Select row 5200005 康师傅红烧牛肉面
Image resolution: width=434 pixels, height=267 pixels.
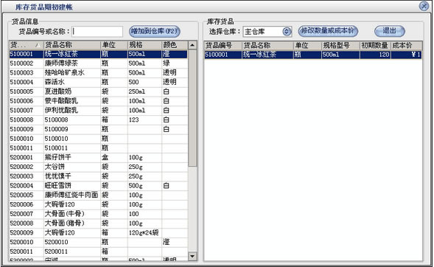click(98, 195)
